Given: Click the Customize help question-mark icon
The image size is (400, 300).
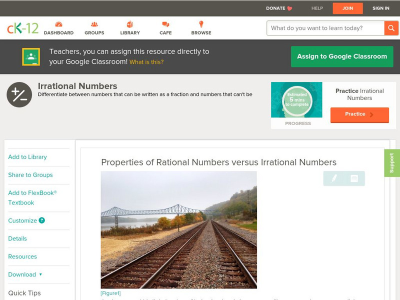Looking at the screenshot, I should point(42,220).
